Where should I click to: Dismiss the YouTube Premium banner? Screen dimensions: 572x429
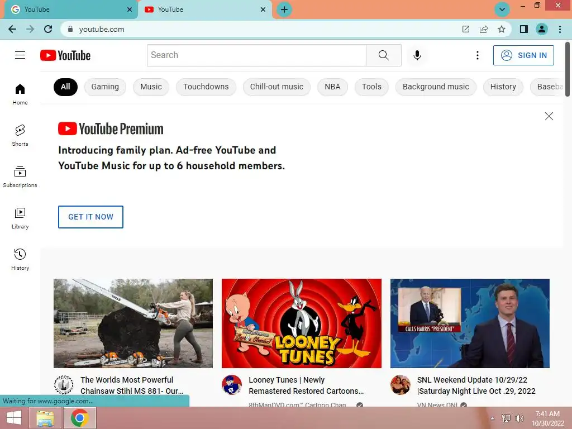549,116
